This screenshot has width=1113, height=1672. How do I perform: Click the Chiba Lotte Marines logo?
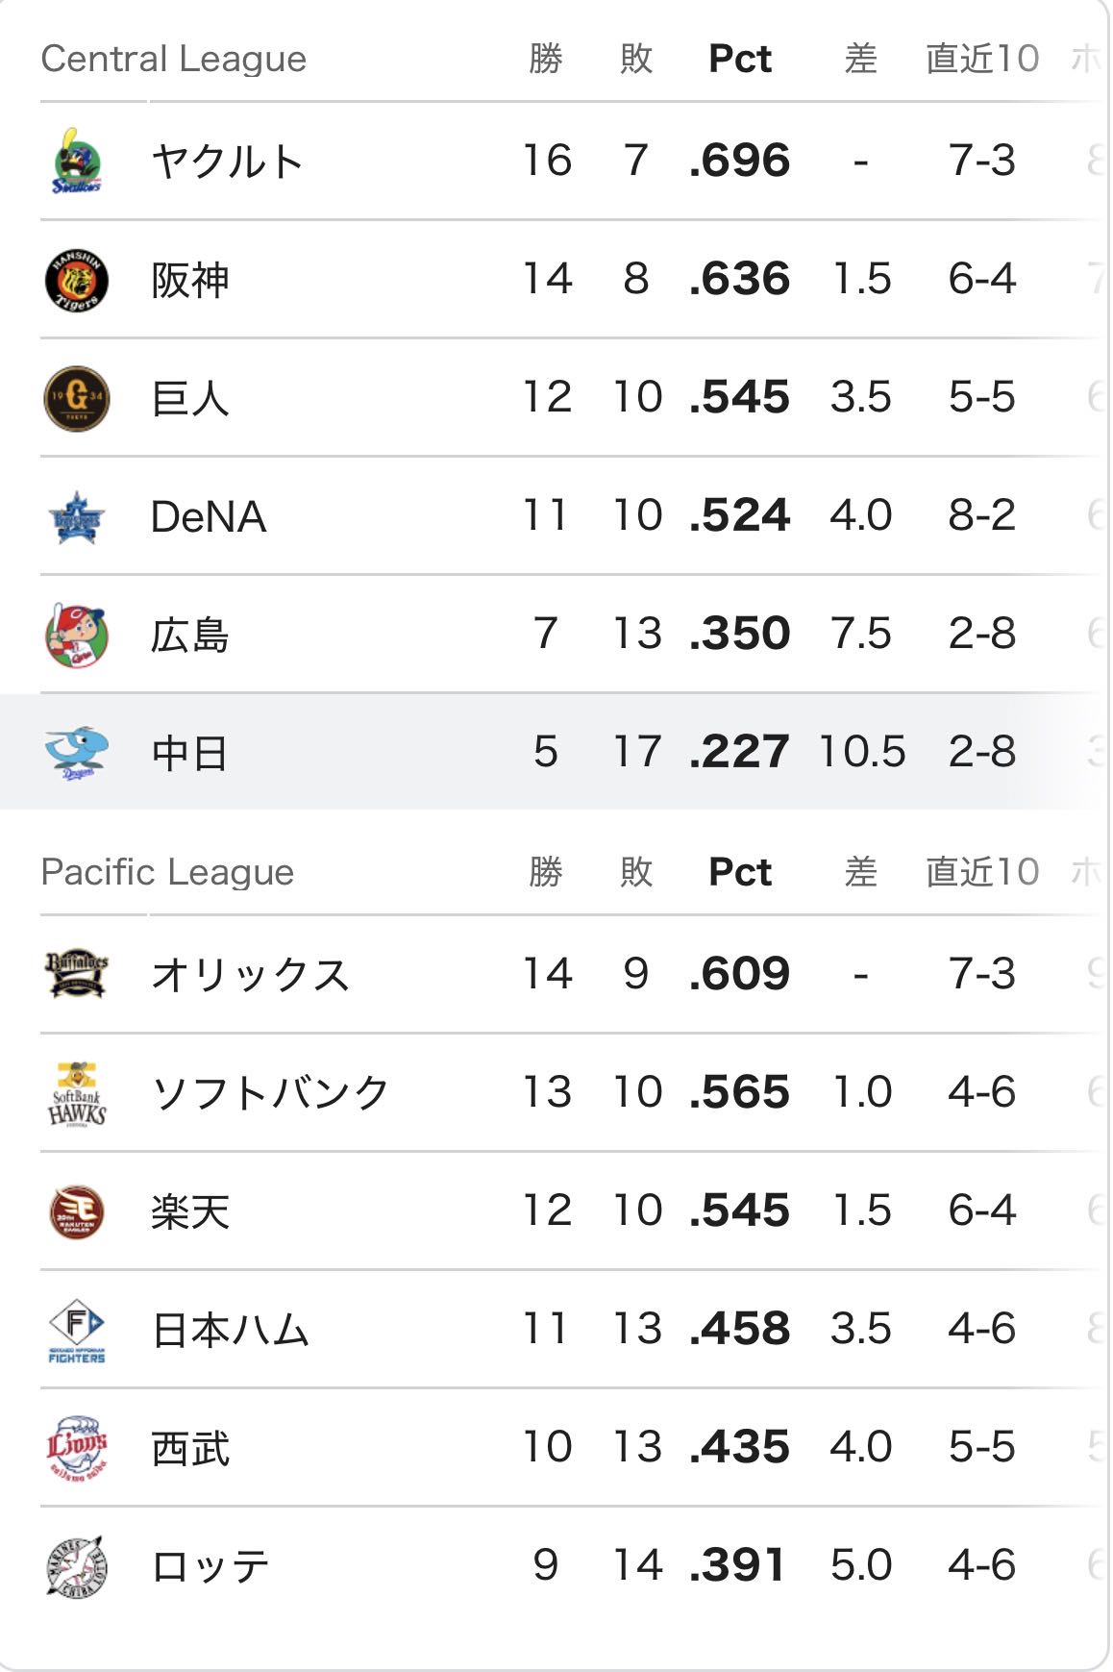pos(77,1566)
